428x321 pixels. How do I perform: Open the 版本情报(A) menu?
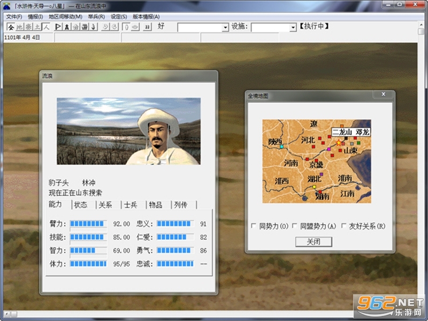pos(146,17)
